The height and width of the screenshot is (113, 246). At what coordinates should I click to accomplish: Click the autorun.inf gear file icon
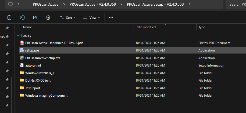coord(22,65)
